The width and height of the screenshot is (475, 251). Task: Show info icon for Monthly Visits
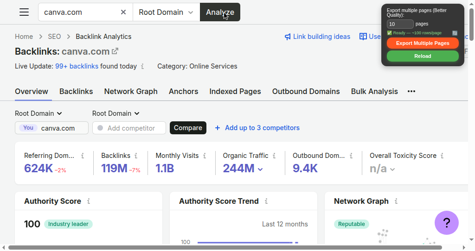(x=205, y=156)
